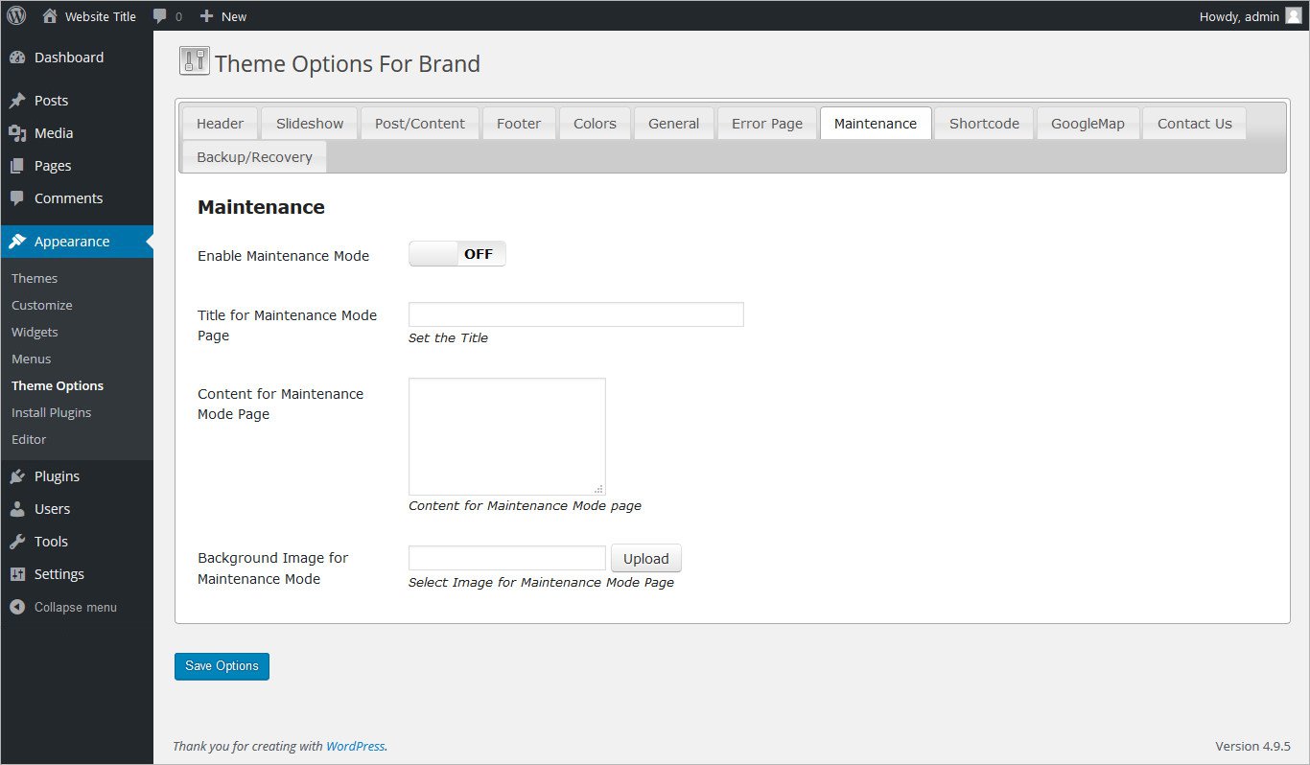Open the Contact Us tab
This screenshot has width=1310, height=765.
coord(1194,123)
